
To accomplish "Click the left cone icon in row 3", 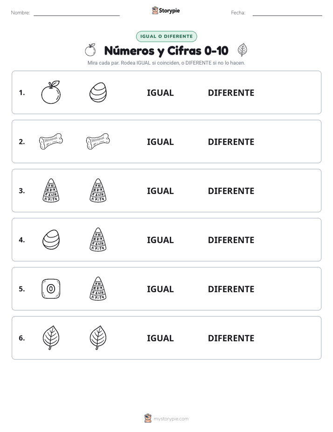I will pyautogui.click(x=51, y=190).
